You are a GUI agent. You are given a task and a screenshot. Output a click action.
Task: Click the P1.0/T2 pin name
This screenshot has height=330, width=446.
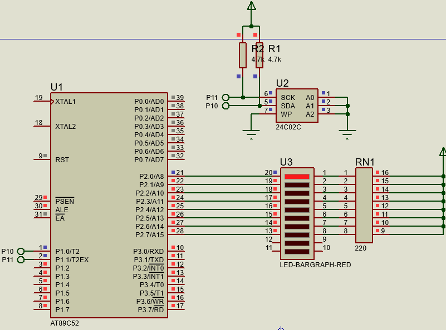click(67, 252)
